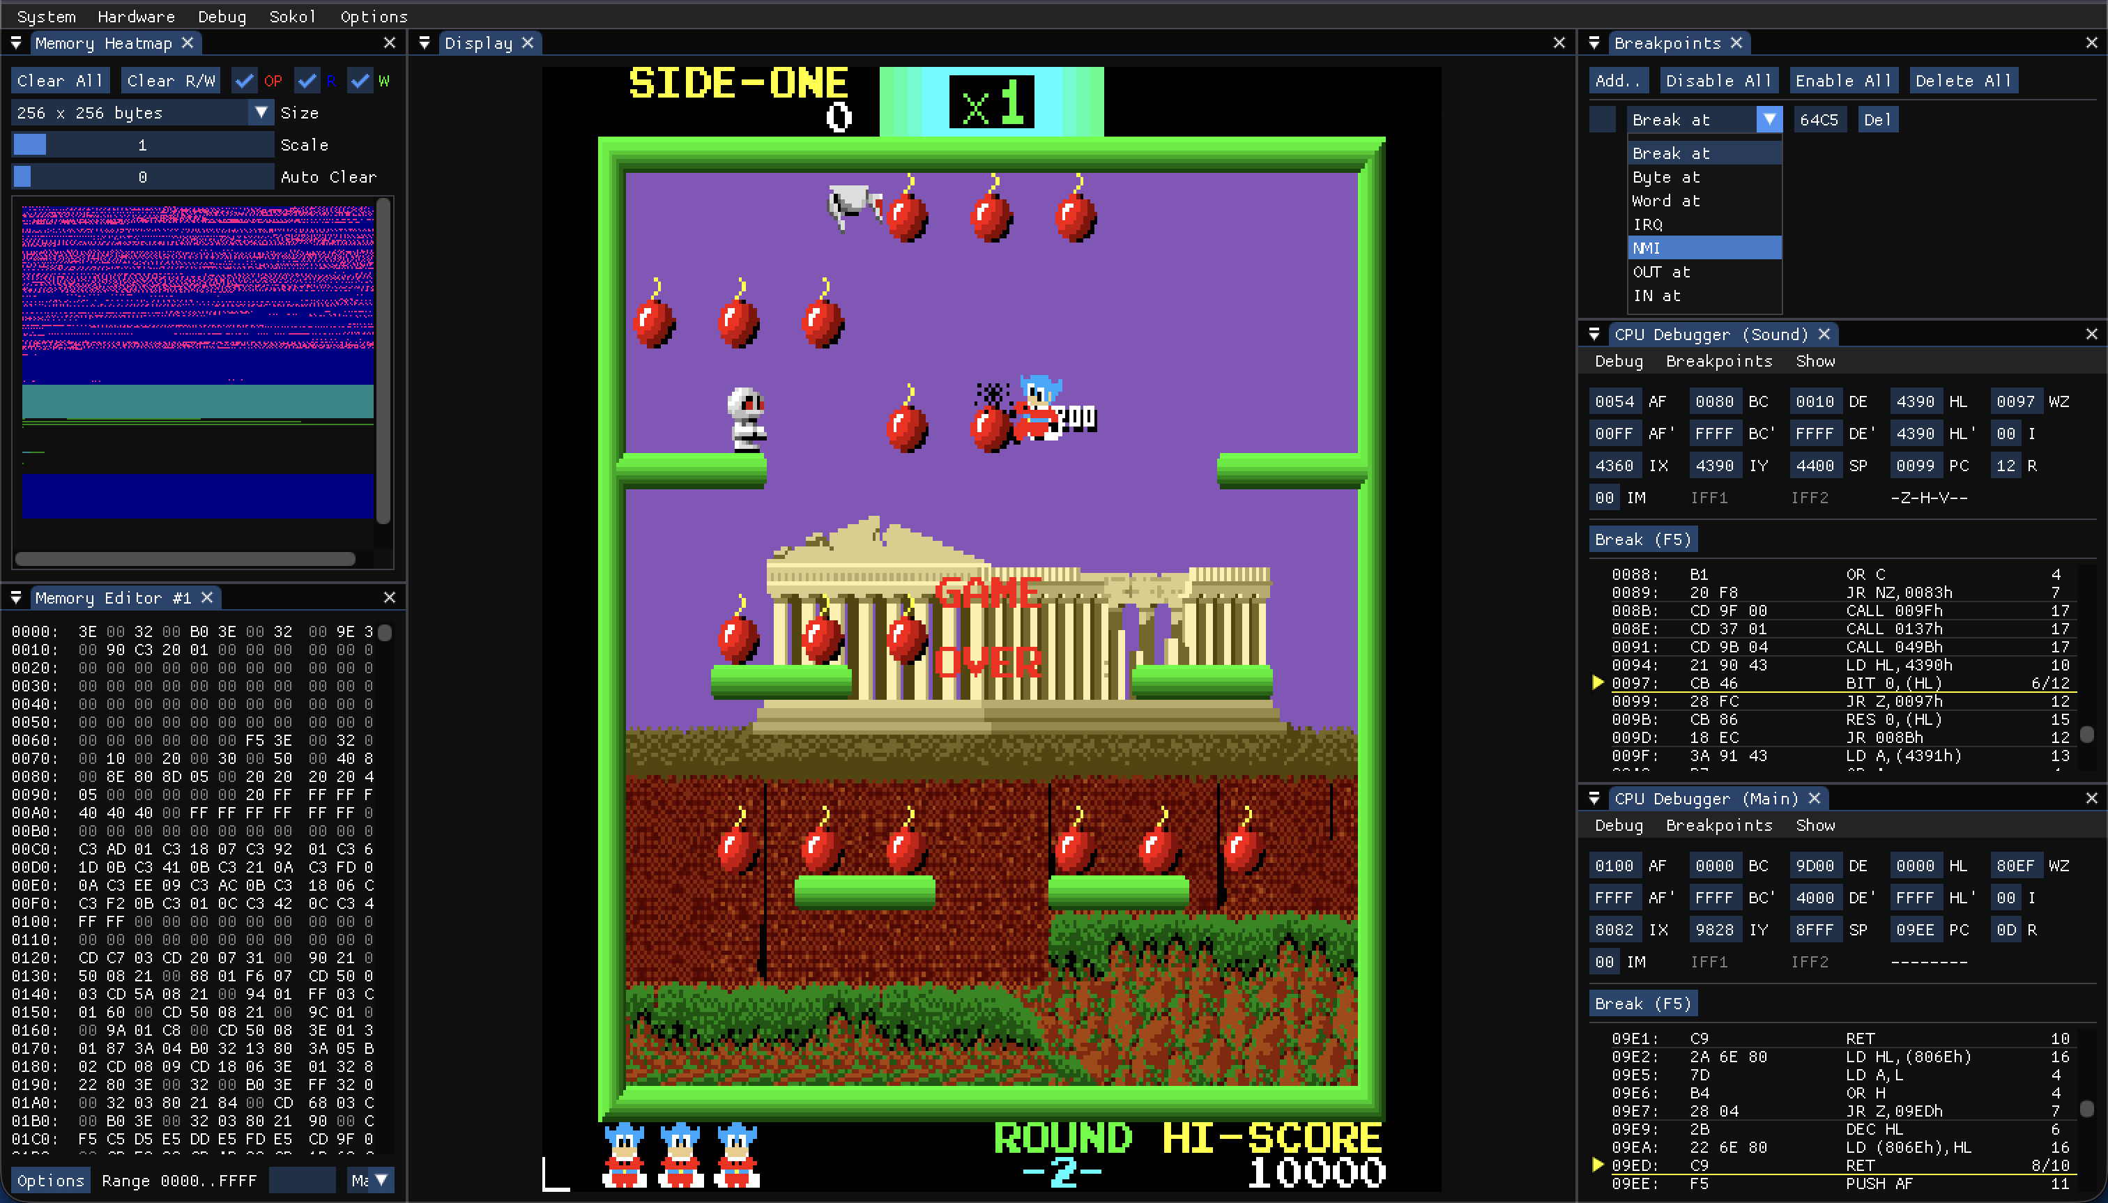Click the Memory Editor address input field

click(303, 1181)
